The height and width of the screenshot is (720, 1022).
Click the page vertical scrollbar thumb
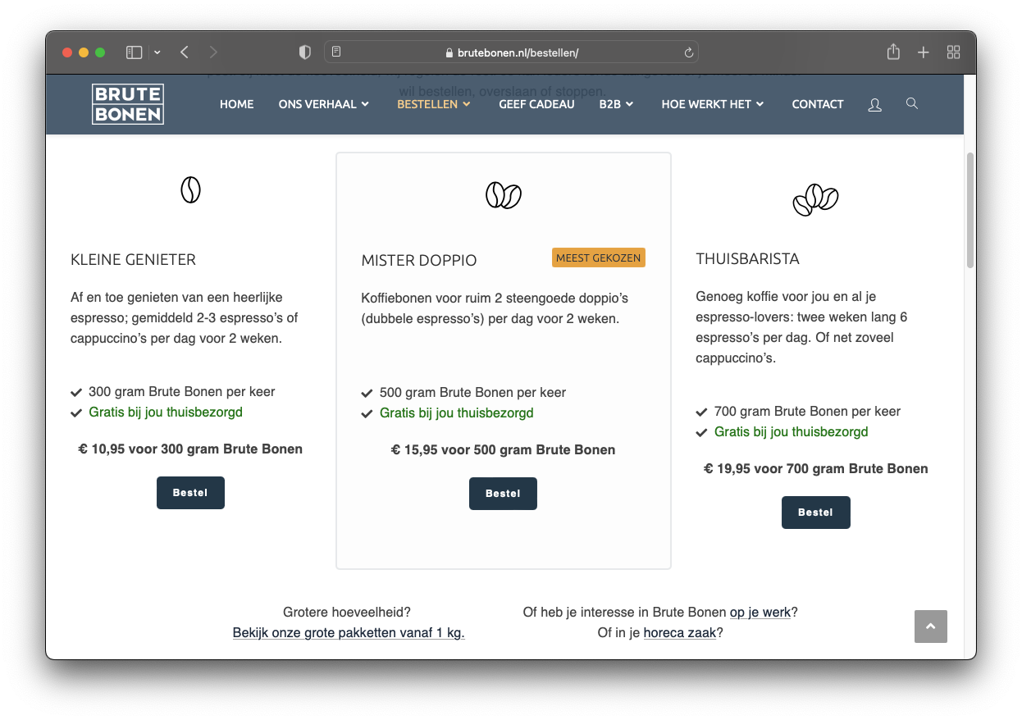tap(970, 210)
